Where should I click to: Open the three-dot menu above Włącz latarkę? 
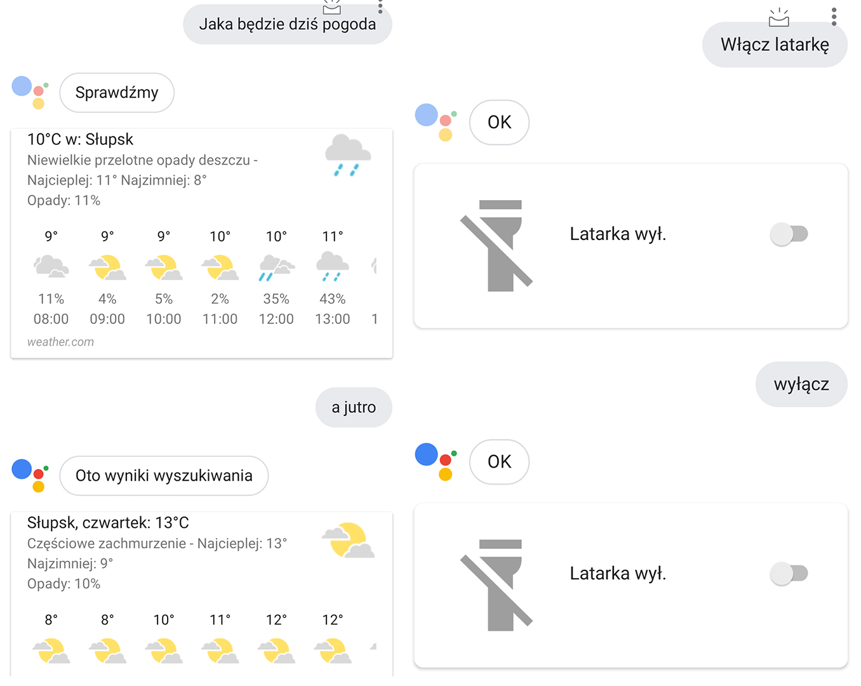pos(834,17)
